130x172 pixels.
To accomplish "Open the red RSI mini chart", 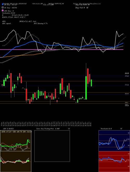I will (114, 162).
